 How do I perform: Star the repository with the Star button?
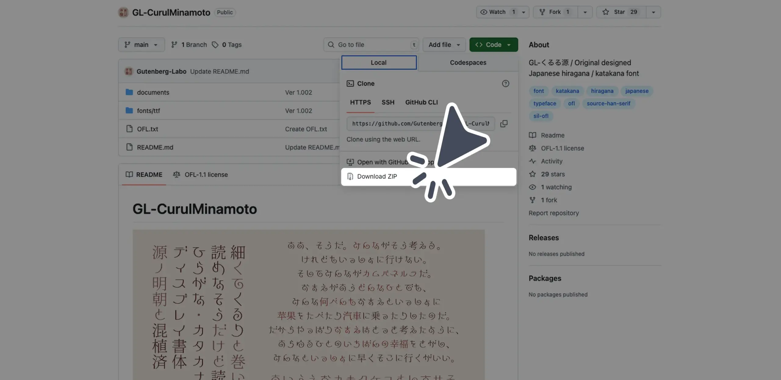pos(621,12)
